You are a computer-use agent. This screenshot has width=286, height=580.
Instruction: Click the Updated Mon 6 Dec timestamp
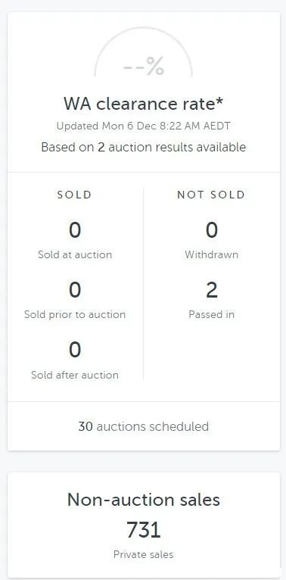tap(143, 126)
